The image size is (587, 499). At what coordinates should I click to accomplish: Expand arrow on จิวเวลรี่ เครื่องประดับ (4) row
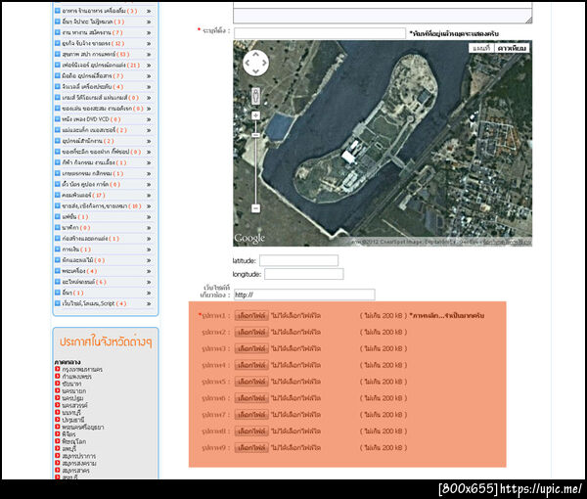point(149,87)
